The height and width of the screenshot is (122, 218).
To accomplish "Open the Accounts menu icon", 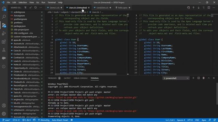I will (4, 105).
